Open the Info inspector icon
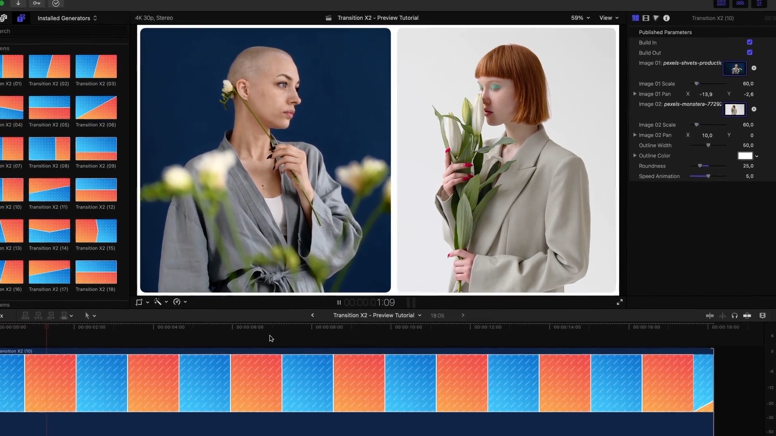The image size is (776, 436). click(x=666, y=18)
